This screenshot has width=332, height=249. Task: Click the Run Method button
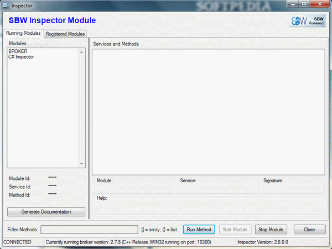199,230
